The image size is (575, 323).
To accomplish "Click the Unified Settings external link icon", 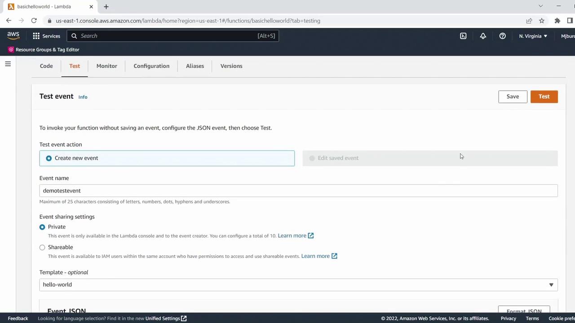I will [x=184, y=319].
